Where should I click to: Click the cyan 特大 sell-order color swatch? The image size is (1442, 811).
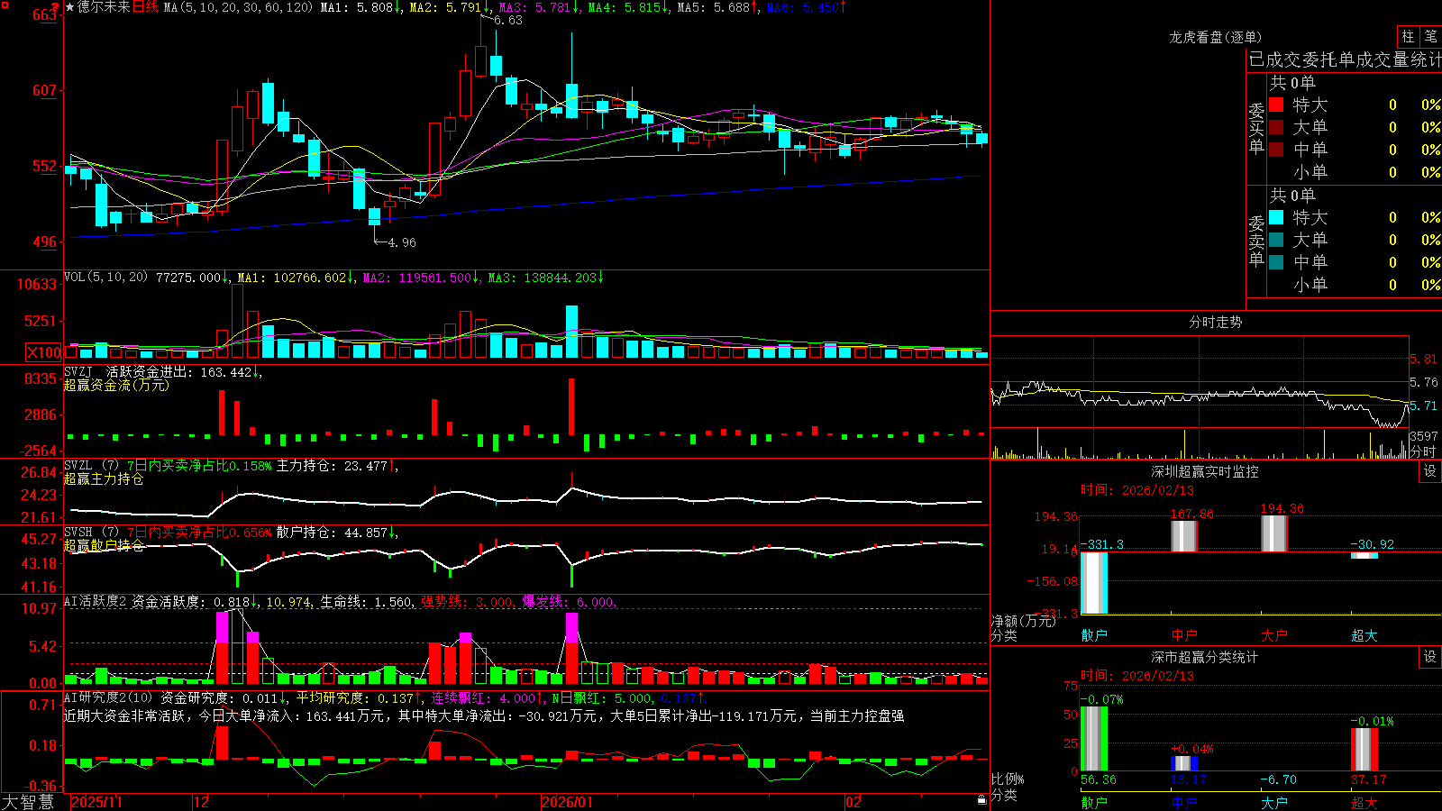pyautogui.click(x=1276, y=217)
